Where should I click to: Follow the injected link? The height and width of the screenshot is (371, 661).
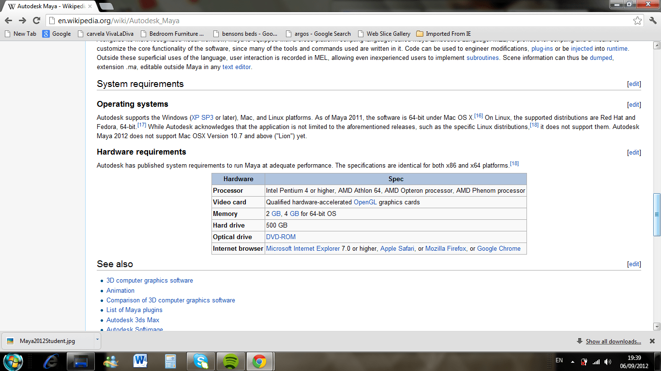click(582, 49)
